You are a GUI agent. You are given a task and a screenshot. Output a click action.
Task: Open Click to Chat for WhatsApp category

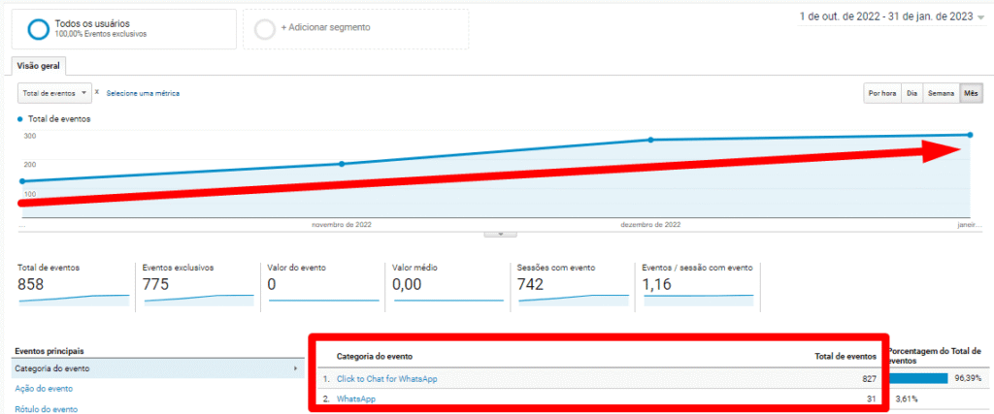tap(386, 378)
